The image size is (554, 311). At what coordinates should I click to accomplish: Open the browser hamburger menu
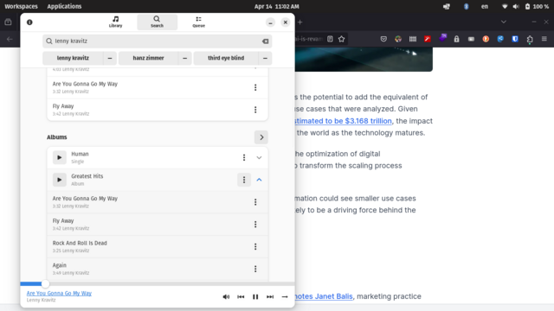(x=544, y=39)
